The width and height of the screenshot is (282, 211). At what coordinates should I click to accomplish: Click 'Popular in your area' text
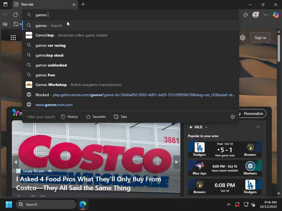coord(203,136)
